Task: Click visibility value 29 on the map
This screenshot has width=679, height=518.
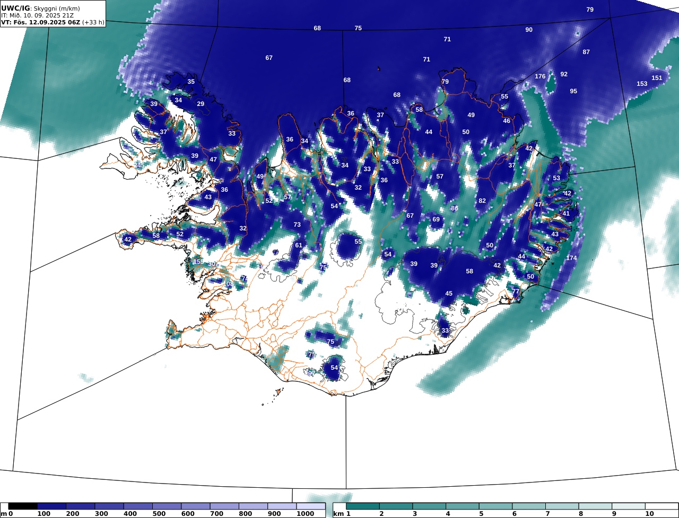Action: [x=201, y=104]
